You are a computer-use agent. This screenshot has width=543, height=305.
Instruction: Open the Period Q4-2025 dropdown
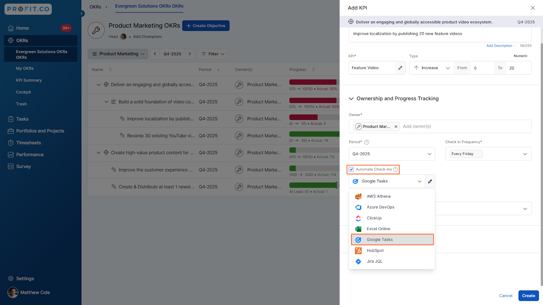(392, 154)
